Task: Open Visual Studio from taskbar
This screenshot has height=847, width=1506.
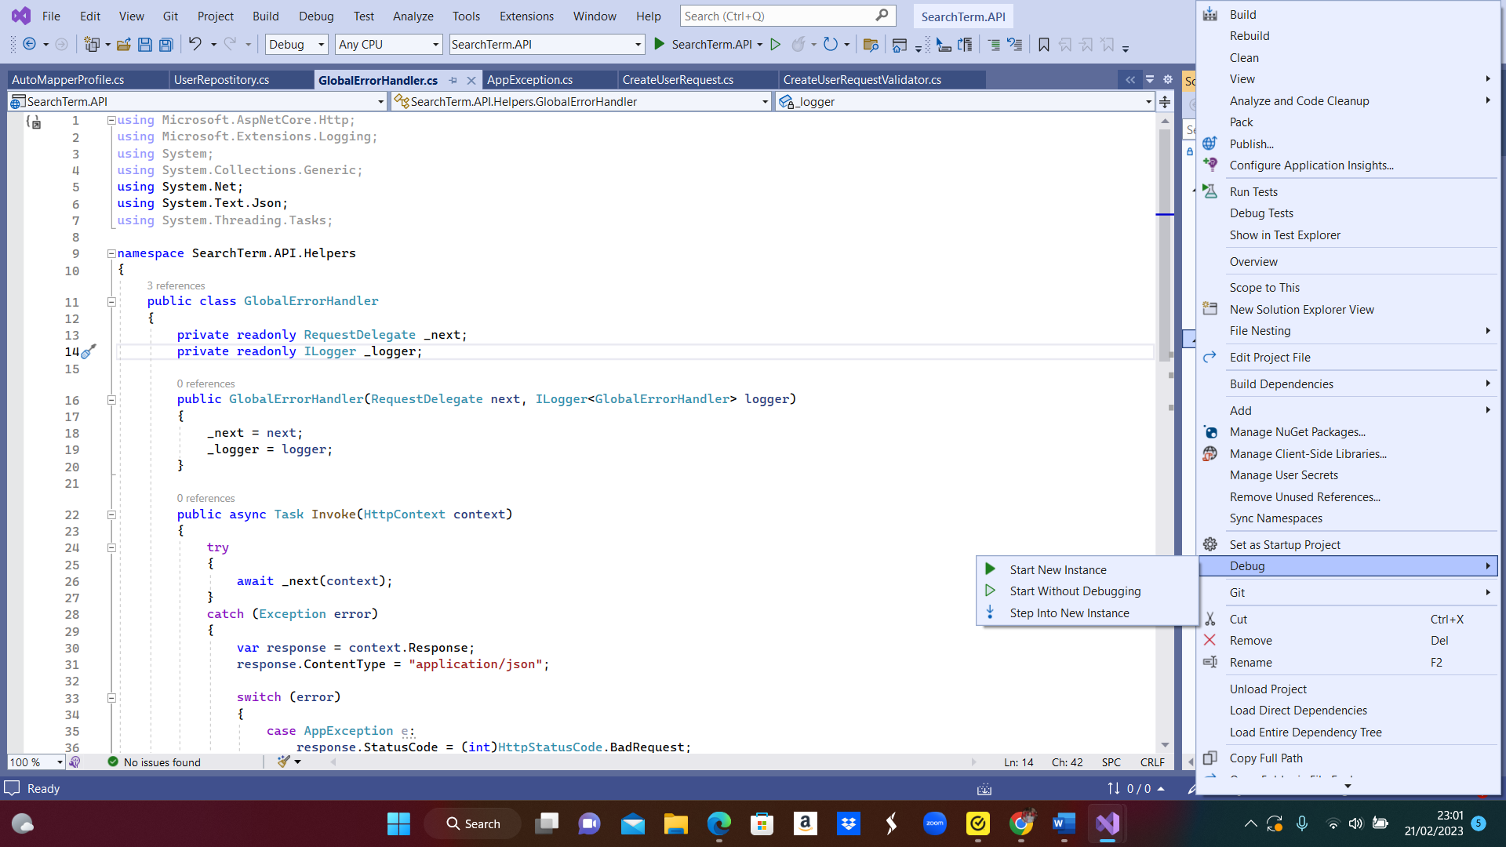Action: pos(1107,823)
